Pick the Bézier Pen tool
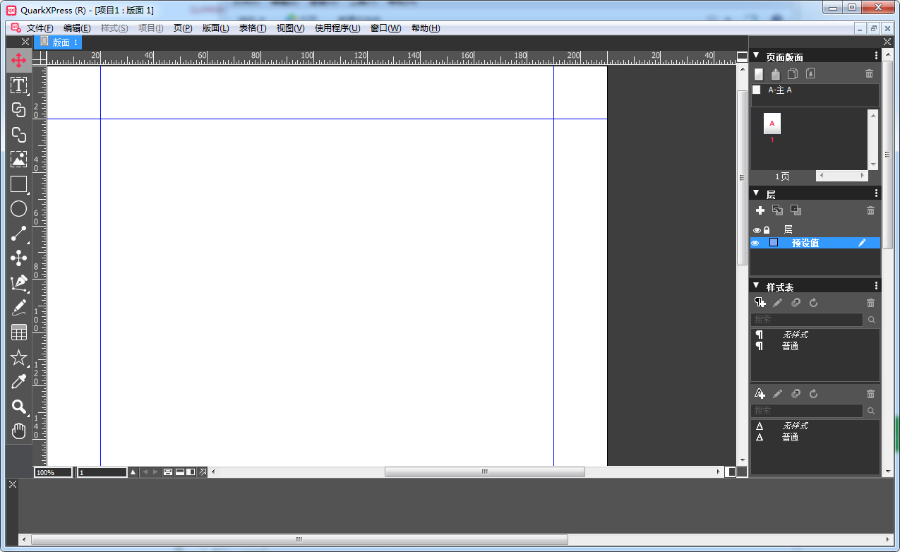The width and height of the screenshot is (900, 552). (18, 283)
